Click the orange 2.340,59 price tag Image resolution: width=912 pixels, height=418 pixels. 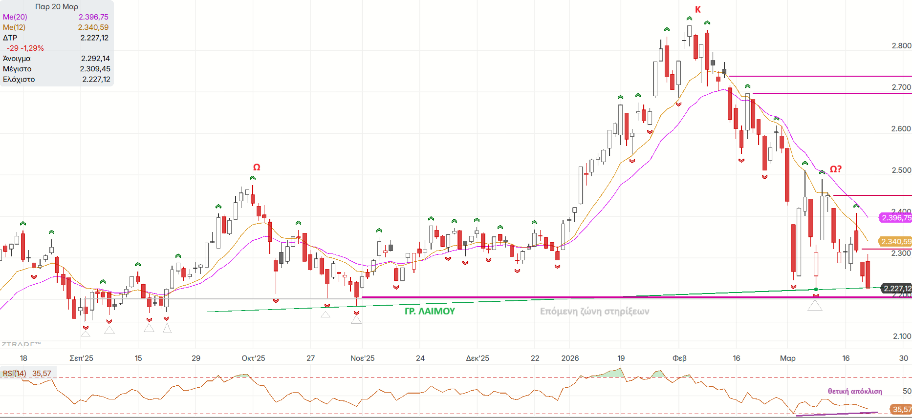(x=895, y=242)
